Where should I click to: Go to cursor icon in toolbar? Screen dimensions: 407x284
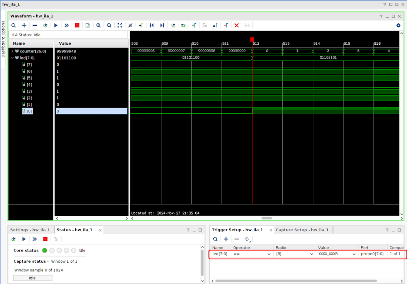tap(141, 25)
